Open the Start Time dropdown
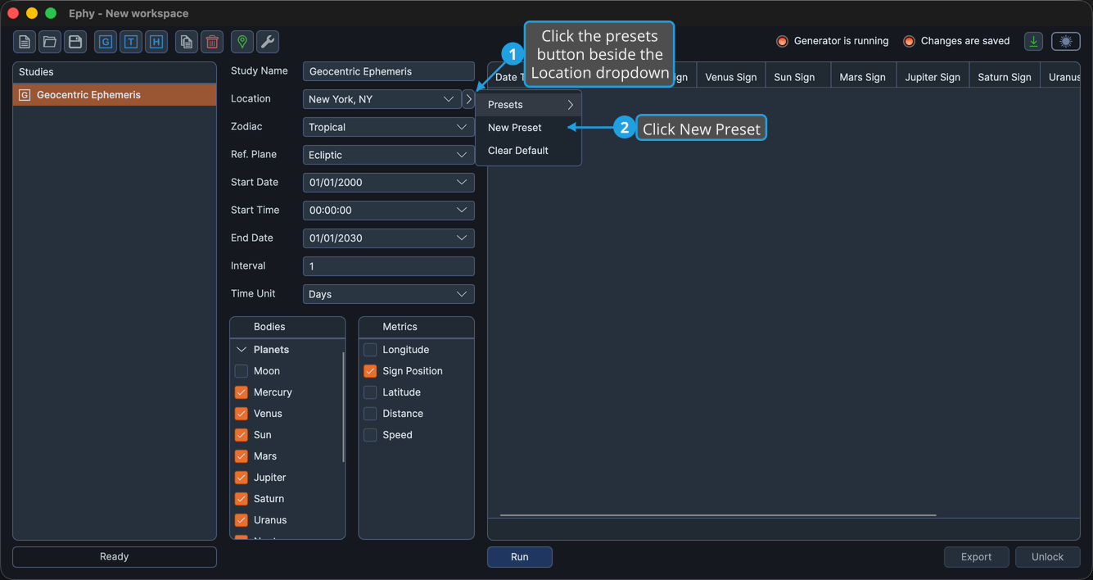The height and width of the screenshot is (580, 1093). tap(388, 211)
